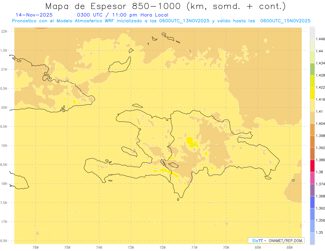The height and width of the screenshot is (251, 325).
Task: Click the longitude label 68W
Action: click(x=290, y=247)
